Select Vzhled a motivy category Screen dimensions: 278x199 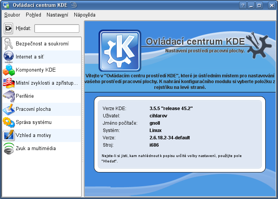(x=42, y=135)
